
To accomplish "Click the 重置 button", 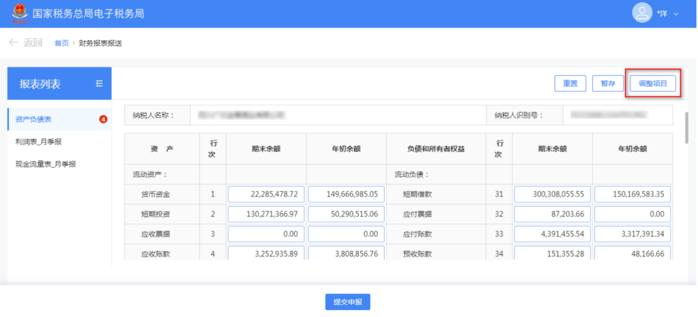I will coord(570,84).
